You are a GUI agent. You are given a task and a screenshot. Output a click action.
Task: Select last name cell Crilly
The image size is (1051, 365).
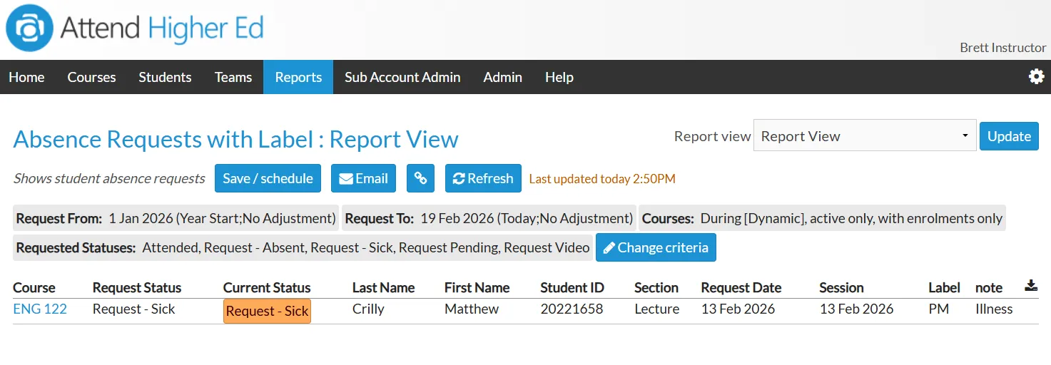click(368, 309)
